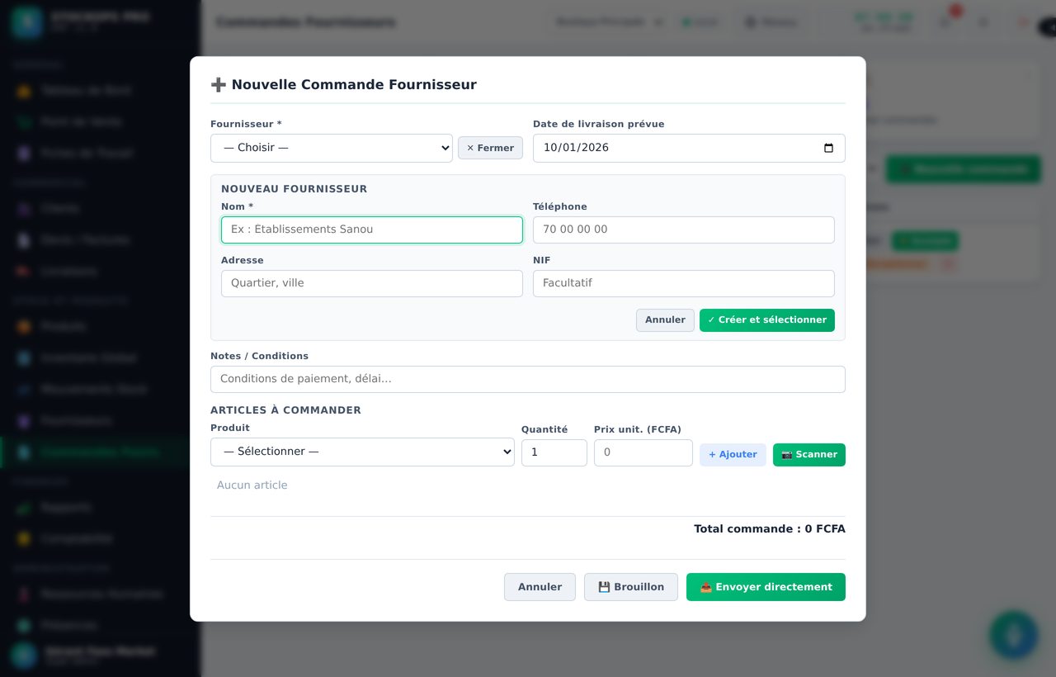Close new supplier form with Fermer
Screen dimensions: 1056x677
(490, 148)
